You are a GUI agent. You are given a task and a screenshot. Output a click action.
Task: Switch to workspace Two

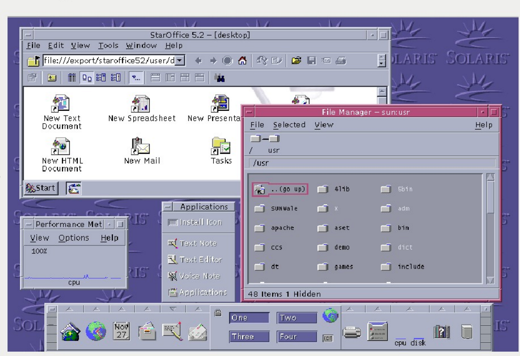pyautogui.click(x=297, y=318)
